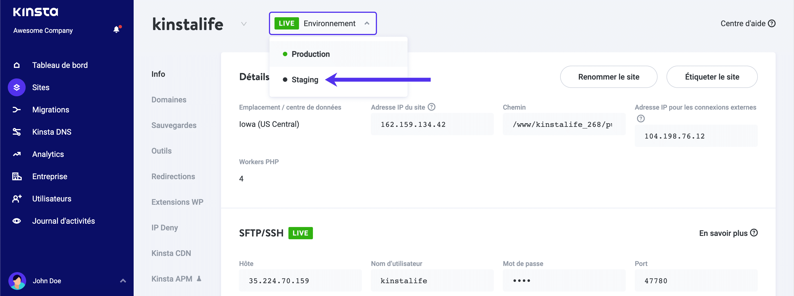Image resolution: width=794 pixels, height=296 pixels.
Task: Click the help icon under Adresse IP pour les connexions externes
Action: click(641, 118)
